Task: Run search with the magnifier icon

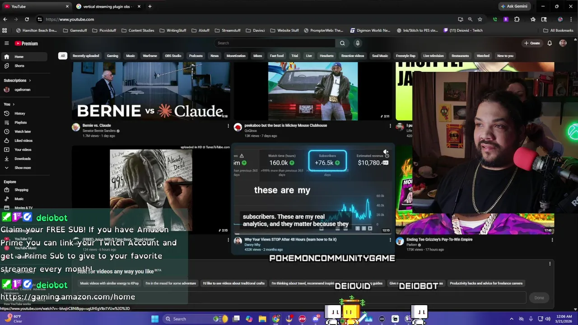Action: click(342, 43)
